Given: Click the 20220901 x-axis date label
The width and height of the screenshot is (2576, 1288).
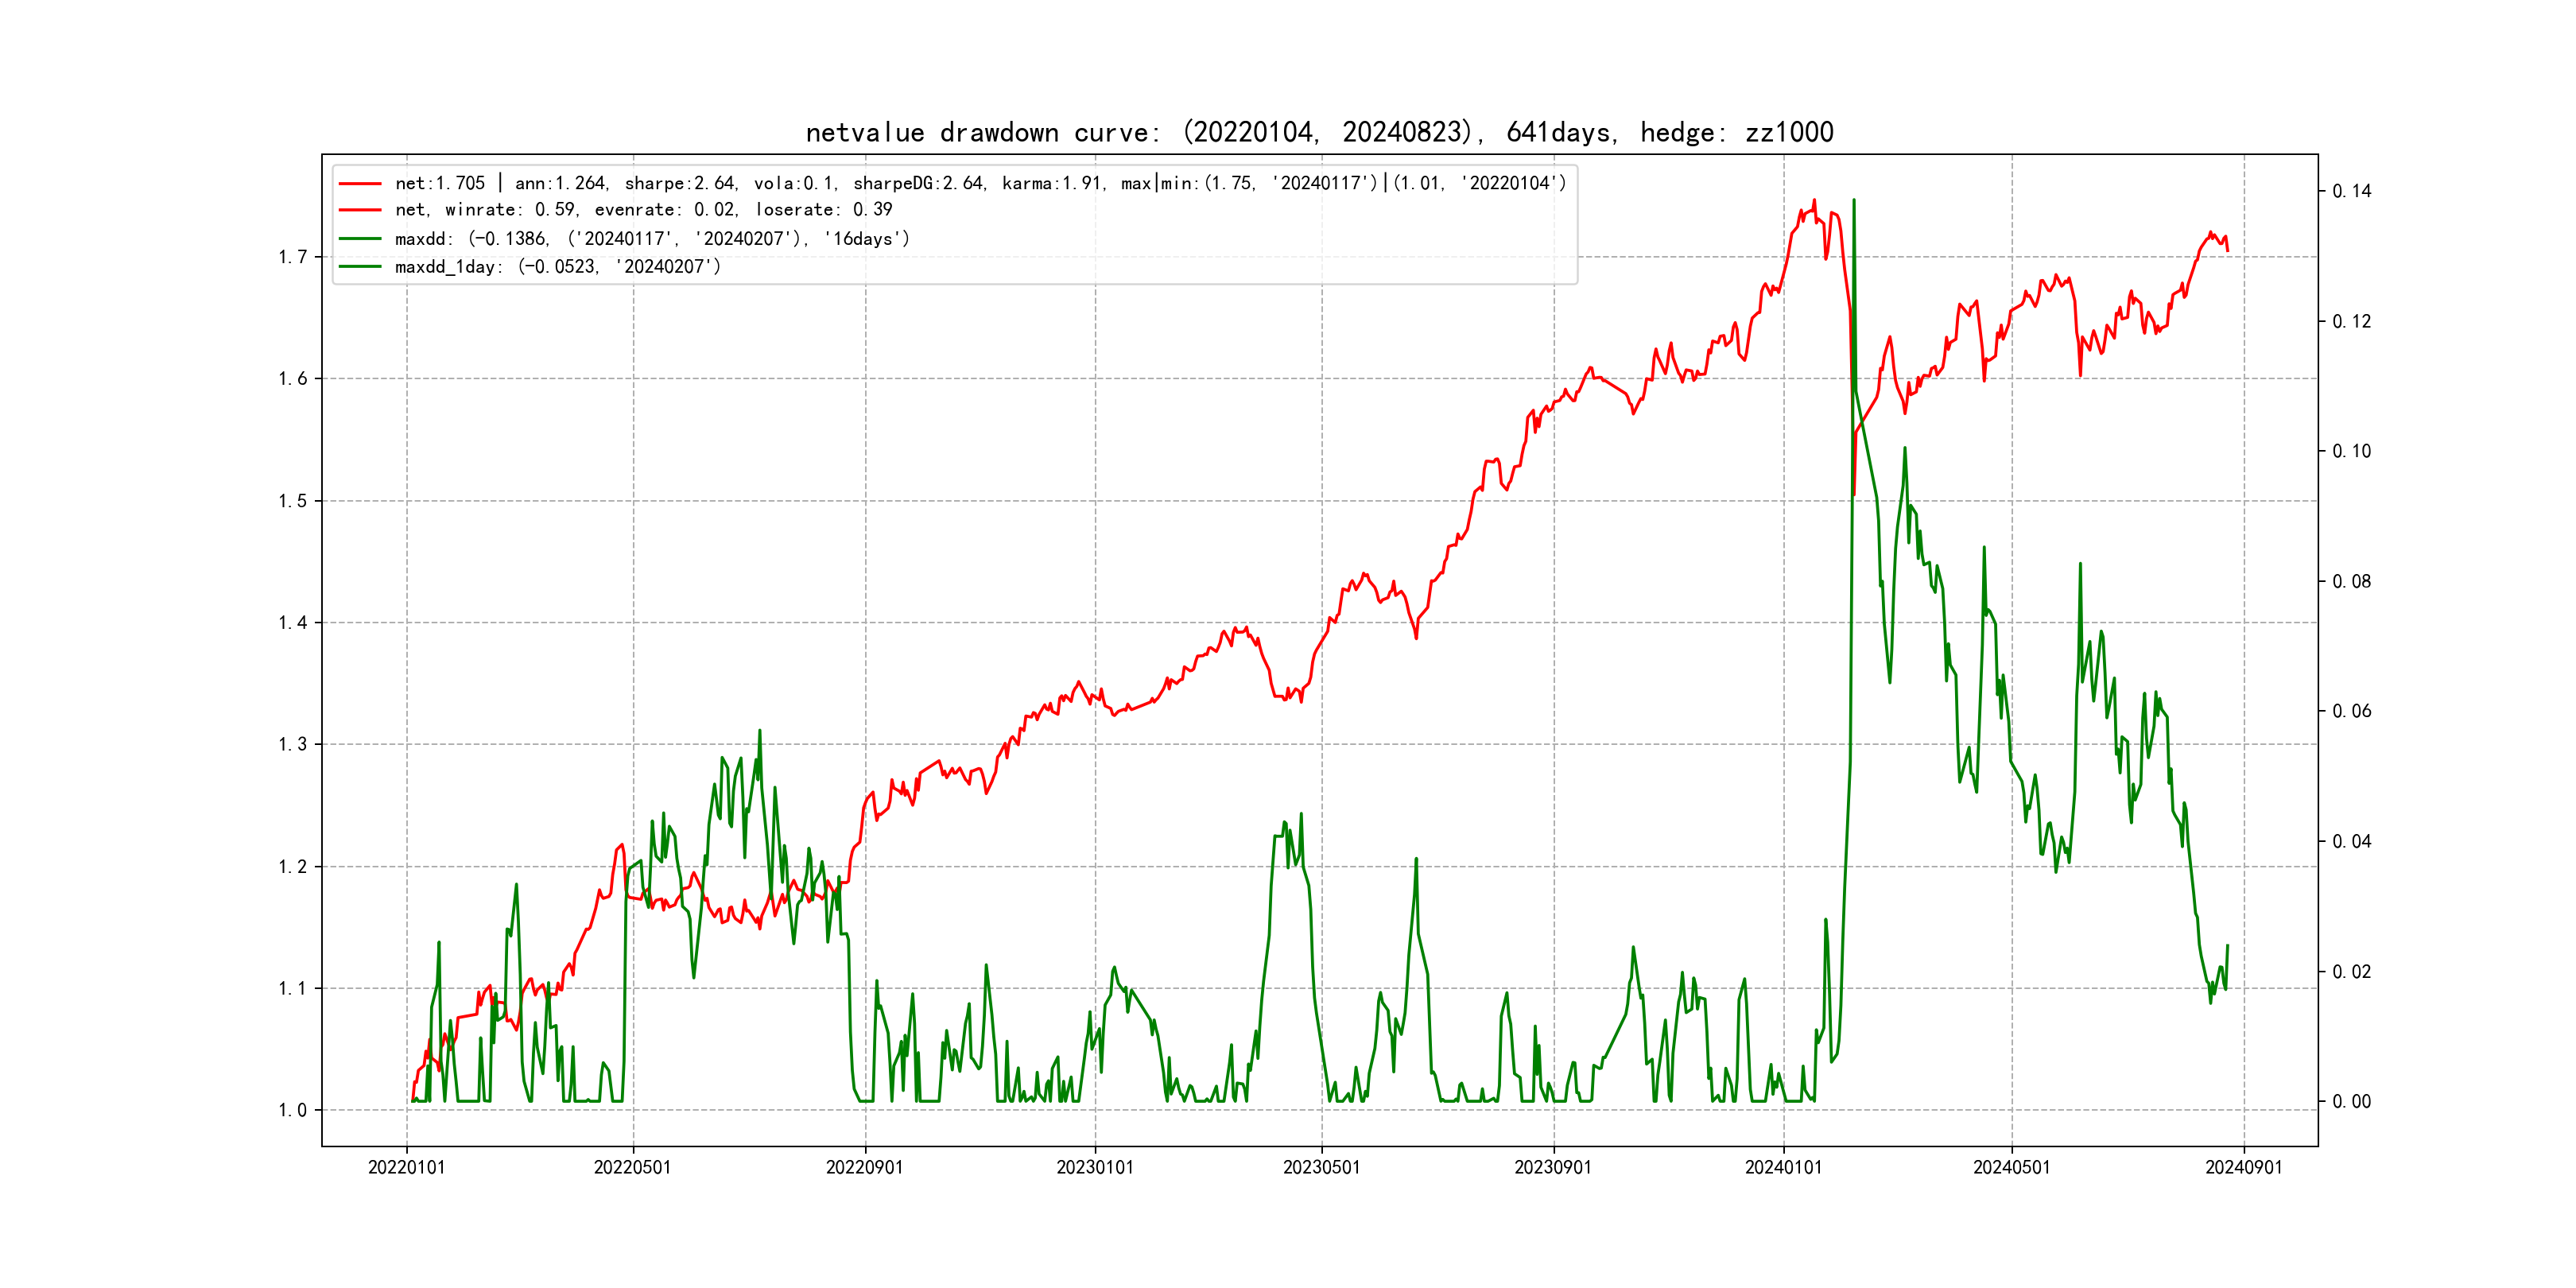Looking at the screenshot, I should click(864, 1168).
